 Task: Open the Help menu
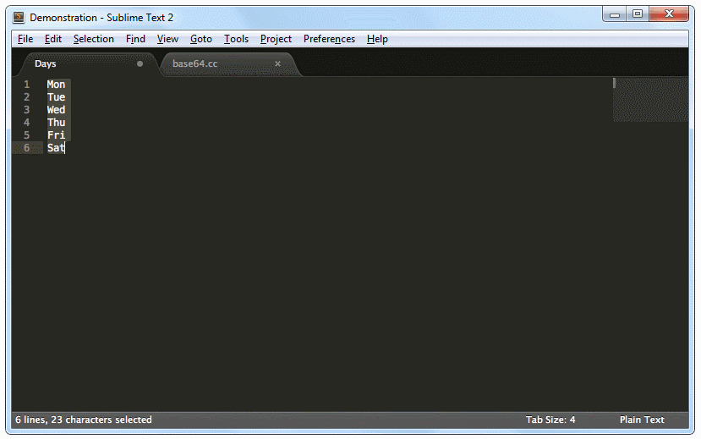tap(377, 39)
